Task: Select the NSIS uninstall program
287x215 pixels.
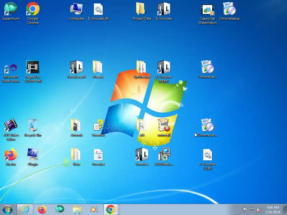Action: [164, 128]
